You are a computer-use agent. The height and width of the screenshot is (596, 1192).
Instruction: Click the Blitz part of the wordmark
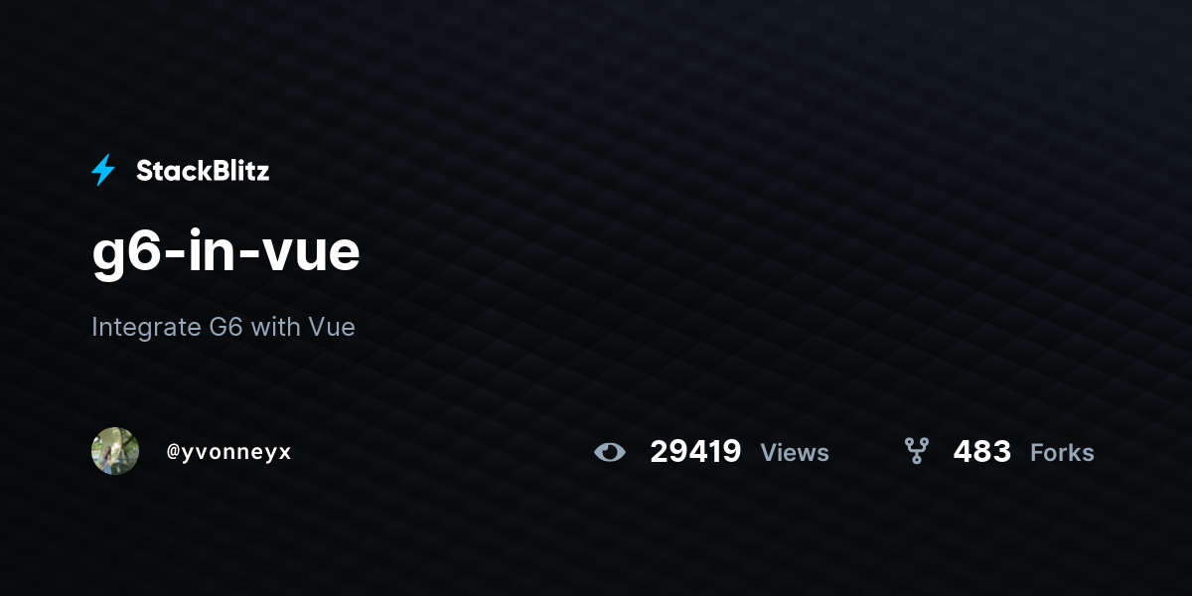coord(236,171)
